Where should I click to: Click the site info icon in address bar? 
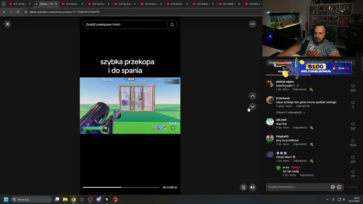26,12
